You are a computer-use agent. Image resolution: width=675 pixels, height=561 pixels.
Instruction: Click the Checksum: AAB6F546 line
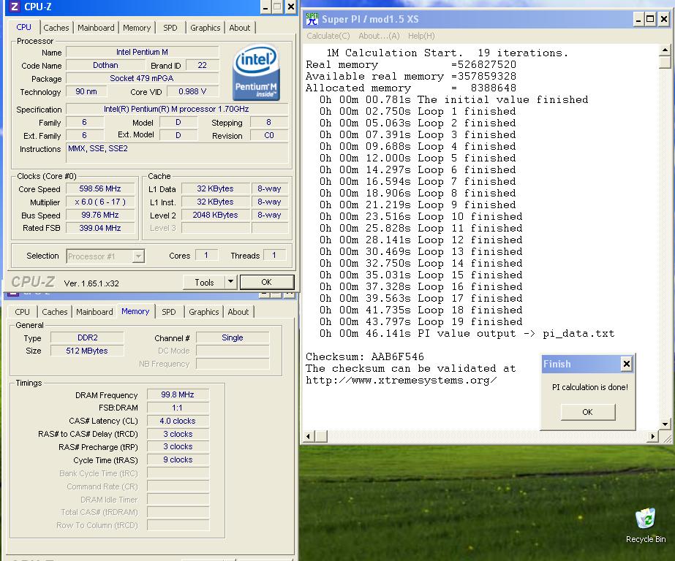pyautogui.click(x=365, y=356)
